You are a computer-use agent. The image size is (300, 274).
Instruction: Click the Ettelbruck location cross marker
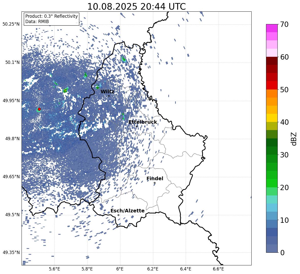(x=137, y=126)
